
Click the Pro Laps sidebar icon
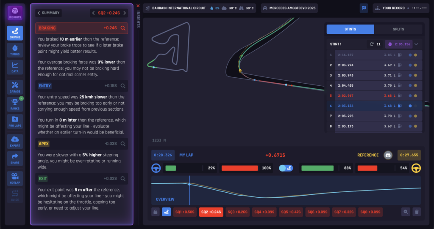coord(15,121)
